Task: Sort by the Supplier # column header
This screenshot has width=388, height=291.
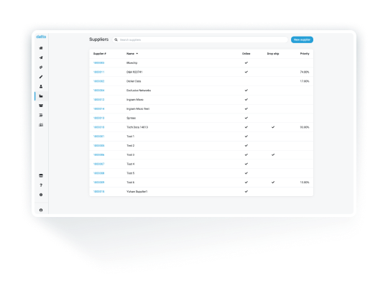Action: [100, 54]
